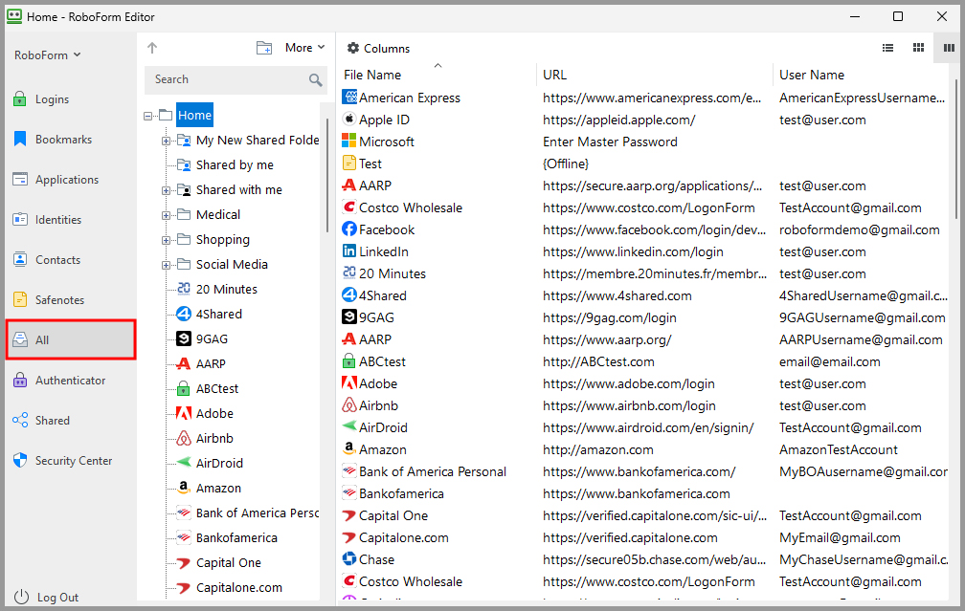Click the Columns gear icon
965x611 pixels.
pyautogui.click(x=352, y=48)
